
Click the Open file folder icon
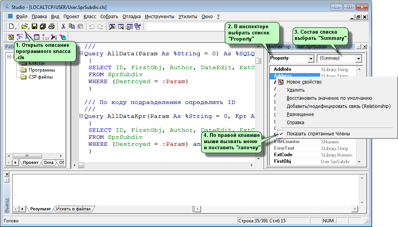[24, 27]
